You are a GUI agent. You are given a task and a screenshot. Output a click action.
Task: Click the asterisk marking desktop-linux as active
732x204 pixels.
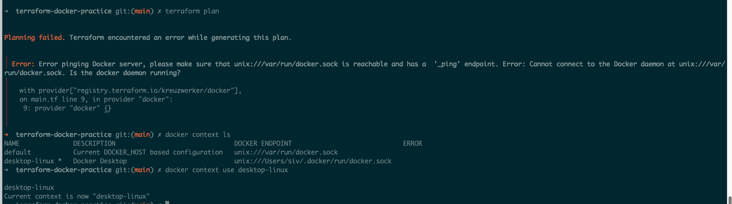tap(60, 161)
